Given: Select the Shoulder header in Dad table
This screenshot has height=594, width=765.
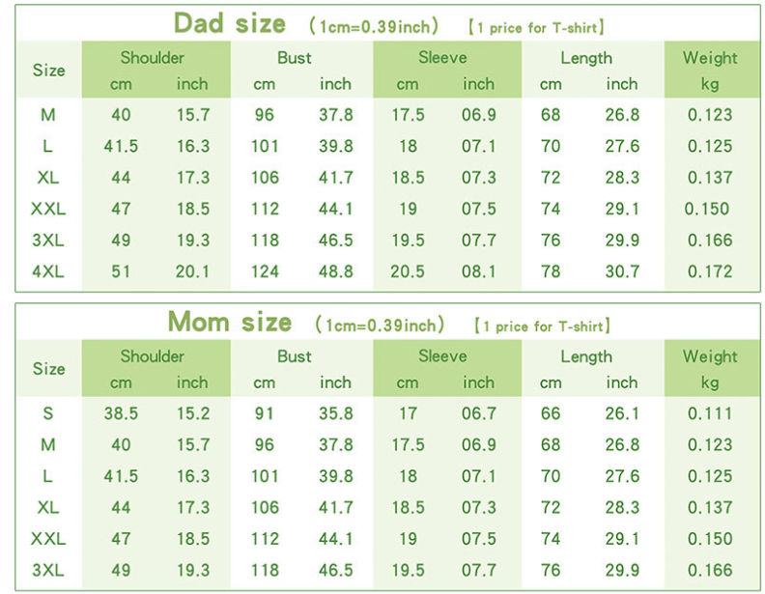Looking at the screenshot, I should (153, 58).
